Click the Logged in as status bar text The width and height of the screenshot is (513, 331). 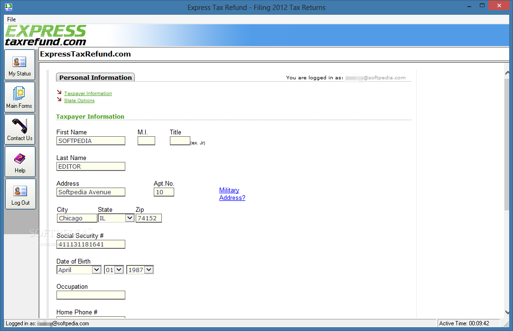[x=47, y=323]
